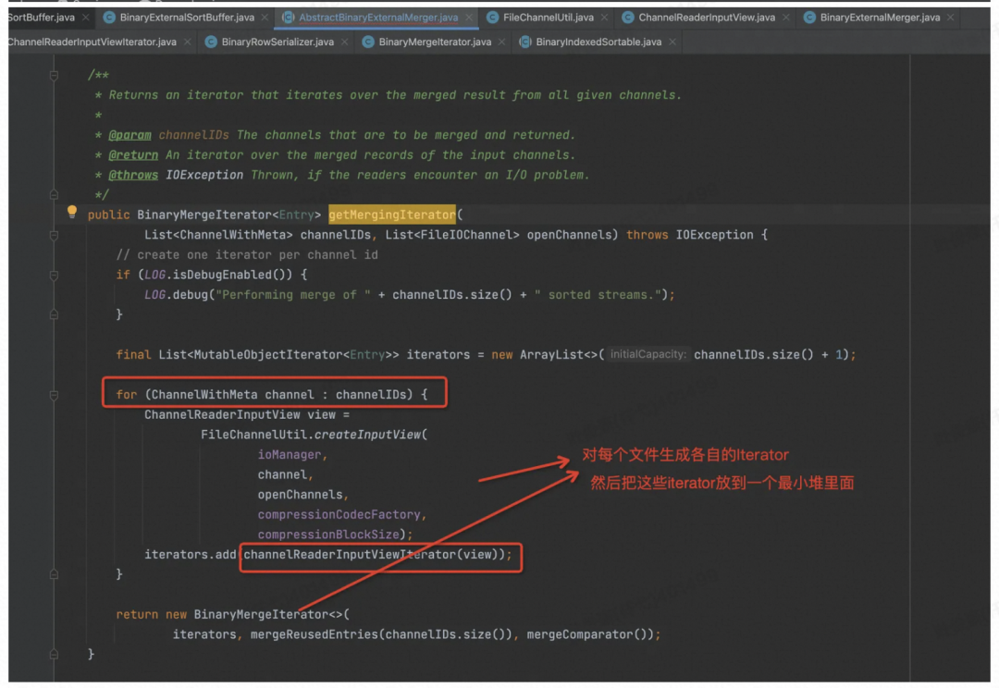999x688 pixels.
Task: Close the AbstractBinaryExternalMerger.java tab
Action: [469, 18]
